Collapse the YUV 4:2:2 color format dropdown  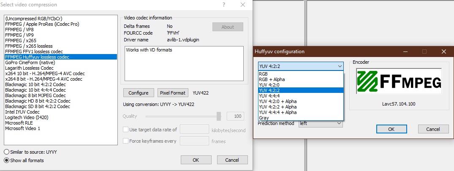pyautogui.click(x=340, y=66)
